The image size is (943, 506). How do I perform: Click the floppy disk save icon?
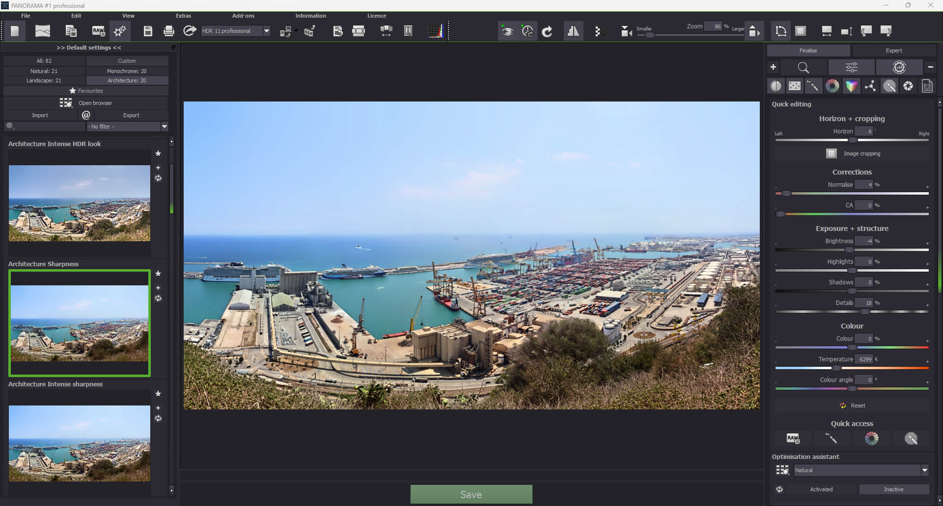pos(148,31)
